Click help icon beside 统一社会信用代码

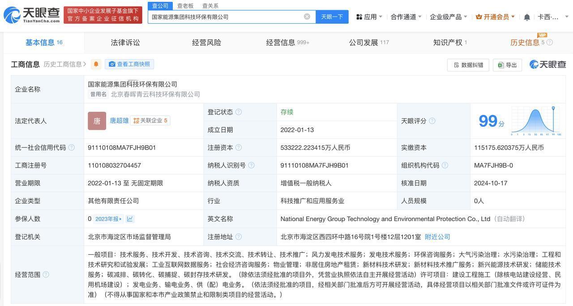point(71,147)
